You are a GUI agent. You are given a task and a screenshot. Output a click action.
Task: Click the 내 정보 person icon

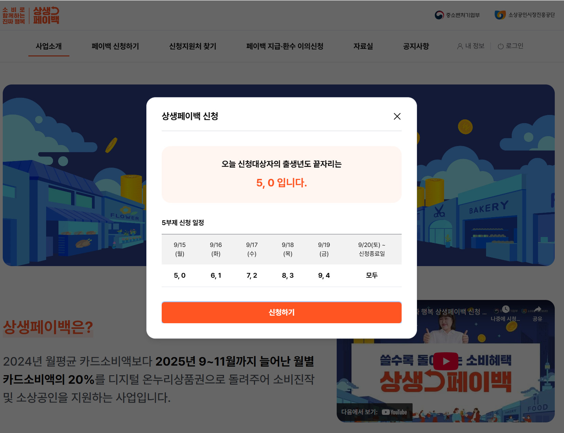[x=460, y=46]
